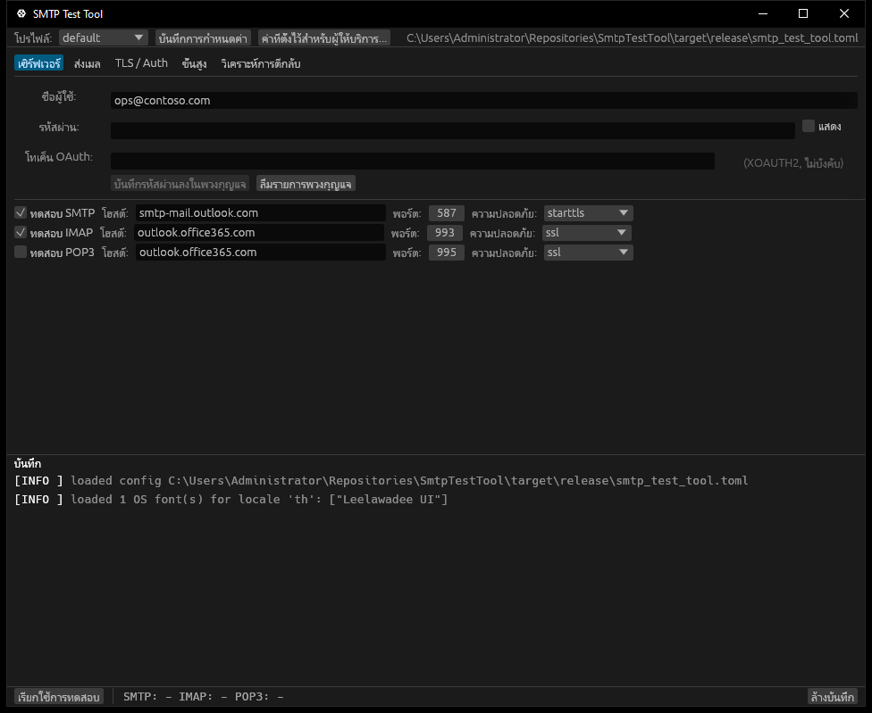Click the config file path smtp_test_tool.toml text
872x713 pixels.
(633, 37)
